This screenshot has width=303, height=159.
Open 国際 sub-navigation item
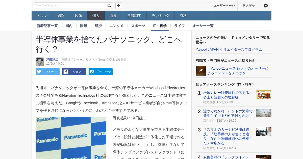click(84, 26)
